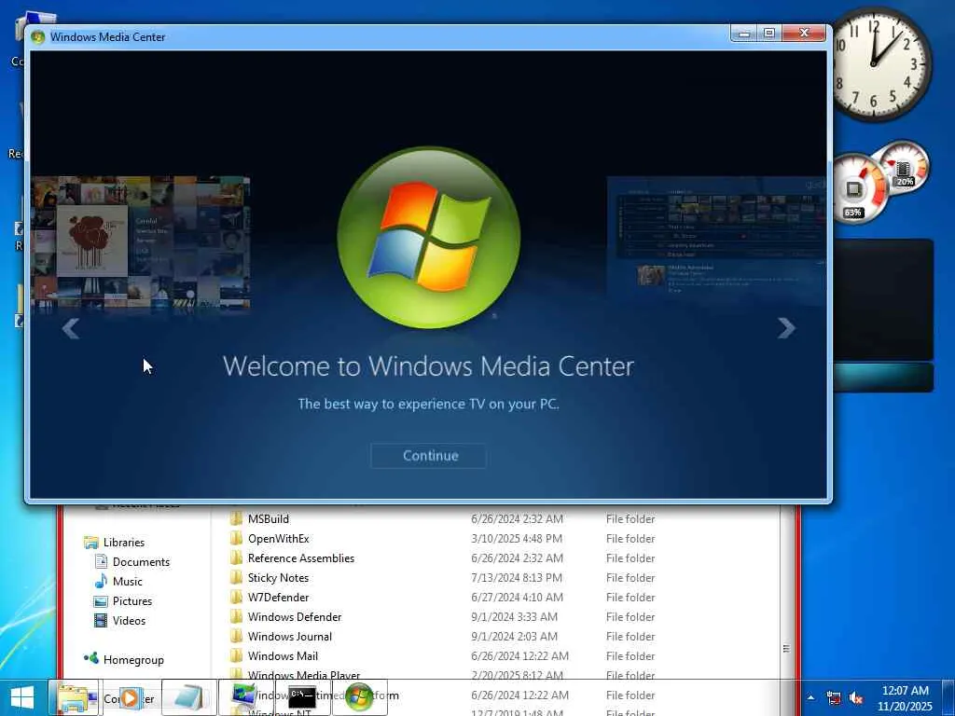
Task: Select Music library in Explorer sidebar
Action: point(127,581)
